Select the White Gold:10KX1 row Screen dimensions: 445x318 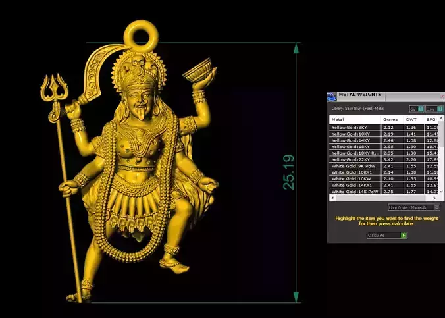point(384,172)
